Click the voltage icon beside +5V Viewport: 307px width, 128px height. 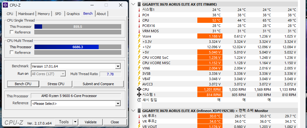pyautogui.click(x=139, y=52)
